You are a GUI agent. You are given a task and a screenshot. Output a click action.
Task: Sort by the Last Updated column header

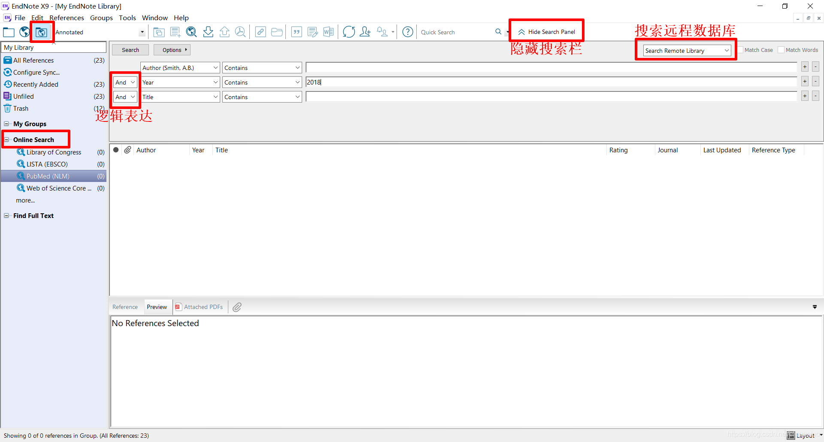pos(724,150)
